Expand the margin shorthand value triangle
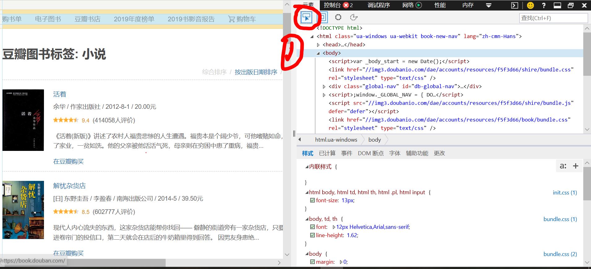The height and width of the screenshot is (269, 591). (x=341, y=262)
